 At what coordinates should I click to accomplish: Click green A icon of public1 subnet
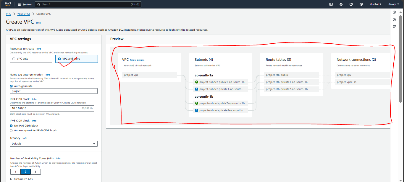197,82
